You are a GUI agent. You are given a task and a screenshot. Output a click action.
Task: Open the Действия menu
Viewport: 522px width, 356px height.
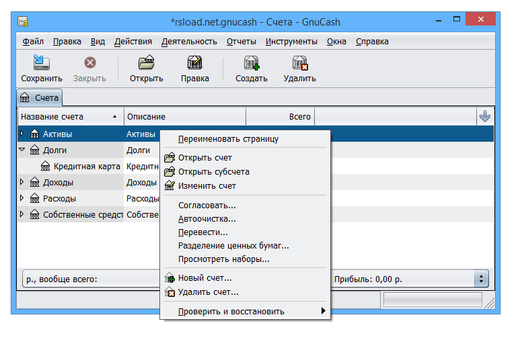pyautogui.click(x=133, y=42)
